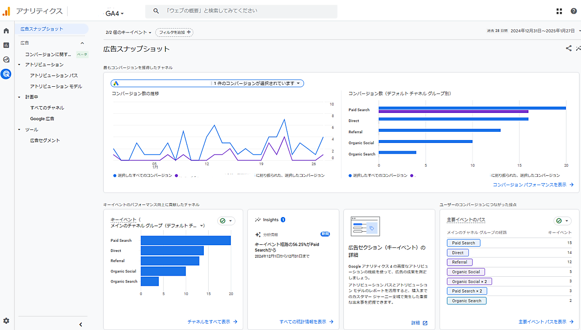Click フィルタを追加 button
The height and width of the screenshot is (330, 581).
pos(174,32)
